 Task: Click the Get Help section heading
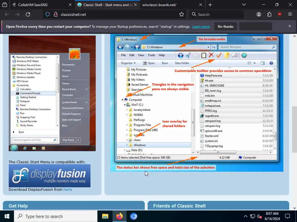tap(18, 206)
